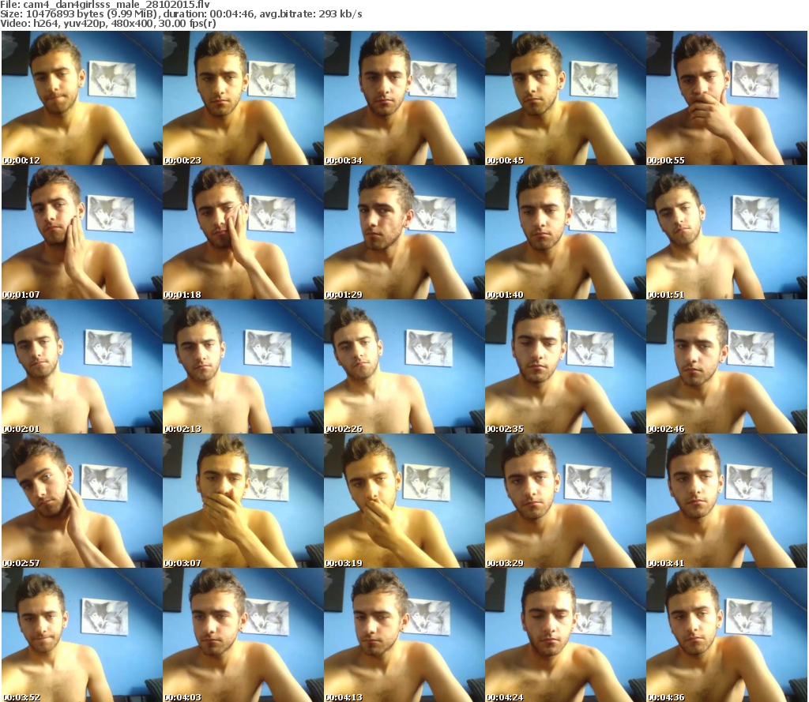Choose the last frame stamped 00:04:36
The image size is (809, 702).
point(727,635)
